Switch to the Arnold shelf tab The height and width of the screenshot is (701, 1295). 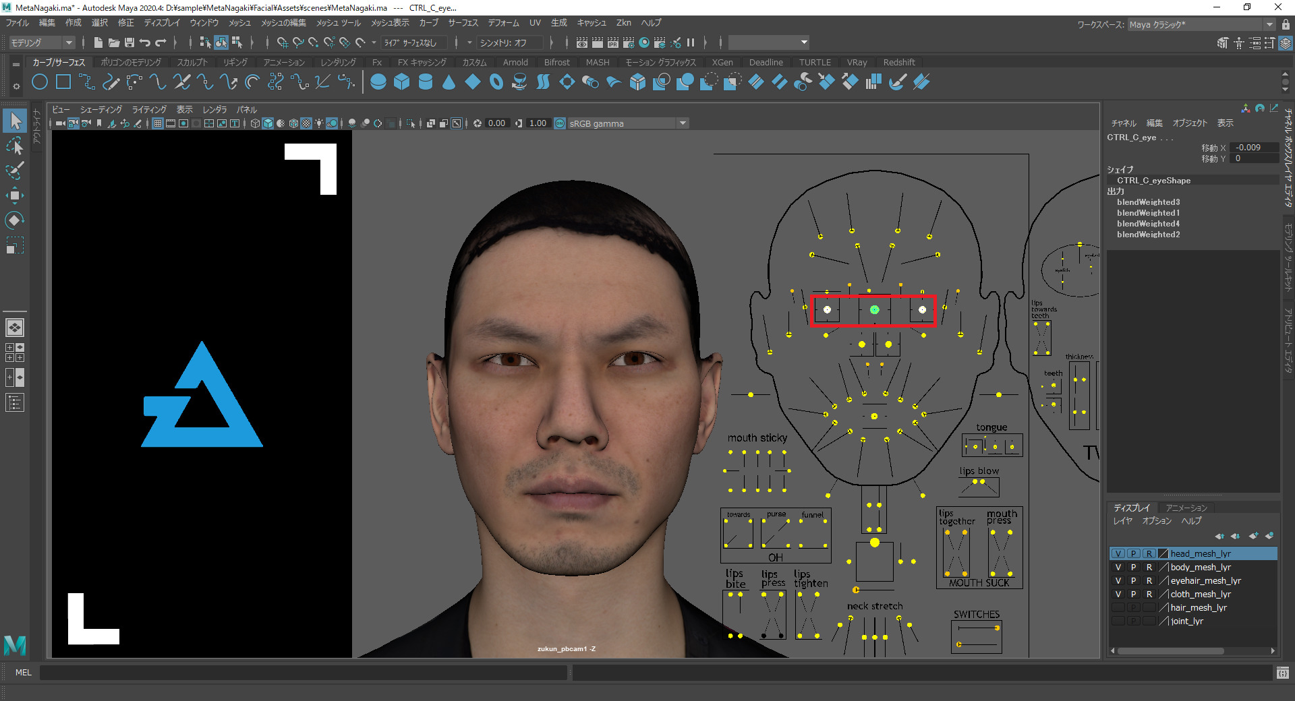pos(515,62)
